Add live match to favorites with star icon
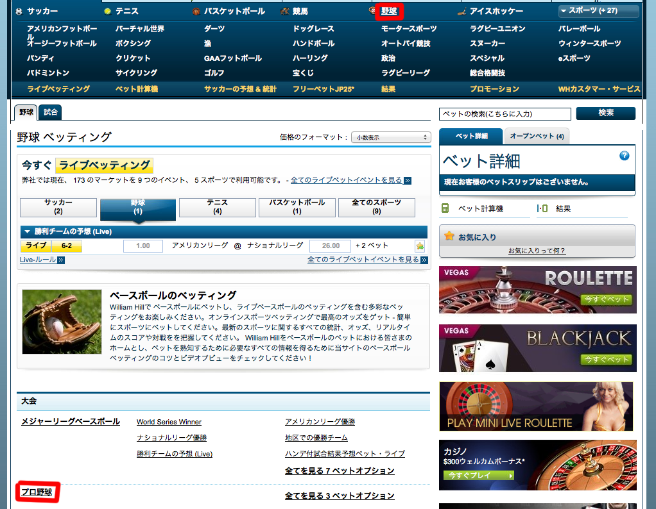This screenshot has height=509, width=656. click(x=420, y=246)
